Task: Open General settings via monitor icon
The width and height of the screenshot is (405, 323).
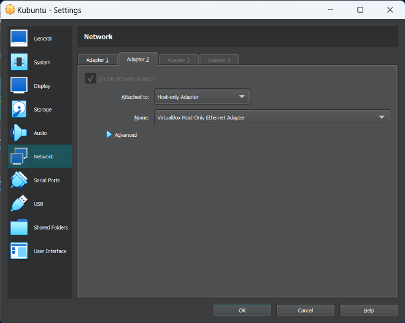Action: tap(19, 38)
